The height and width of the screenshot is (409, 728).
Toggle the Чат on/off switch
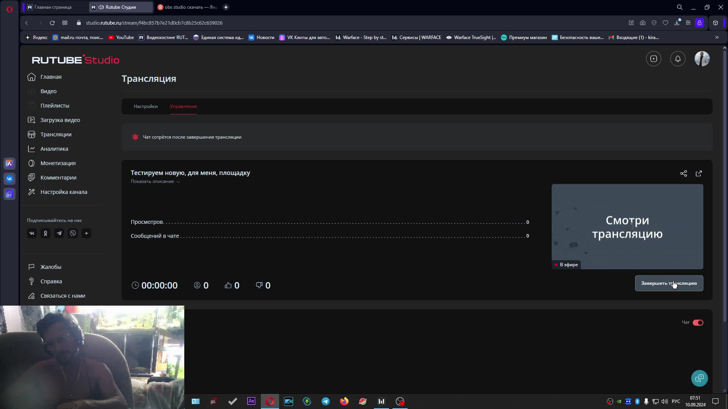click(698, 322)
